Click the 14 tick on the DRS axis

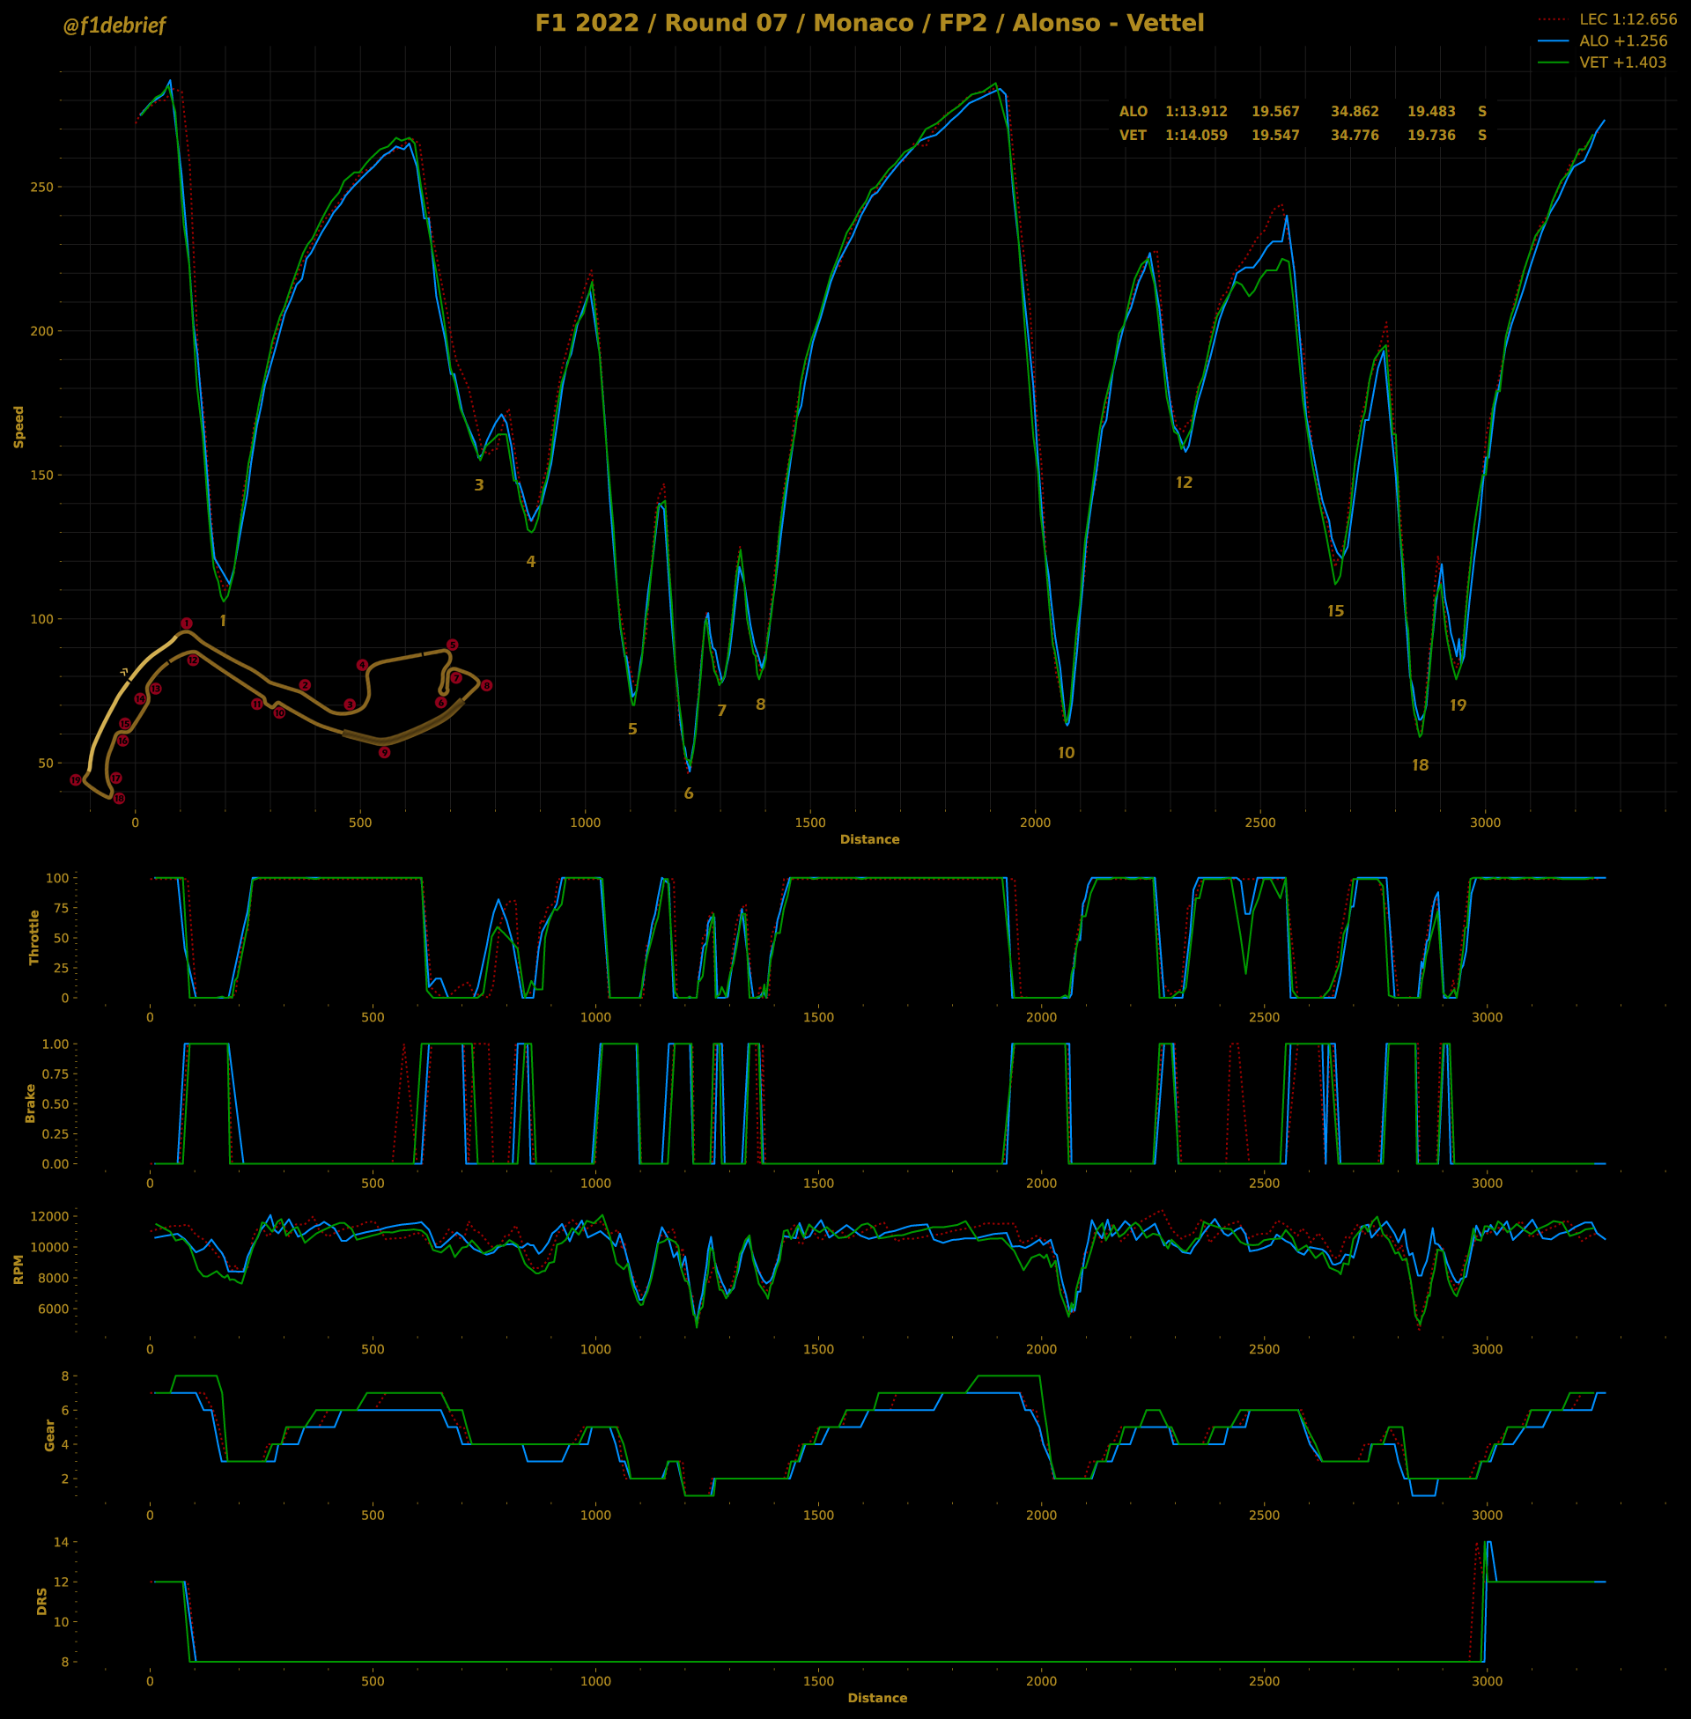(x=62, y=1542)
